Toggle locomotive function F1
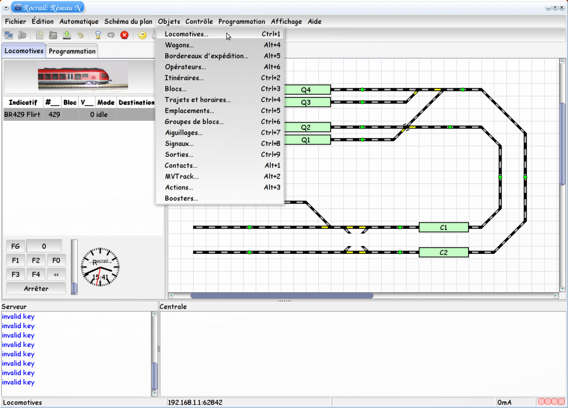568x408 pixels. (x=16, y=260)
